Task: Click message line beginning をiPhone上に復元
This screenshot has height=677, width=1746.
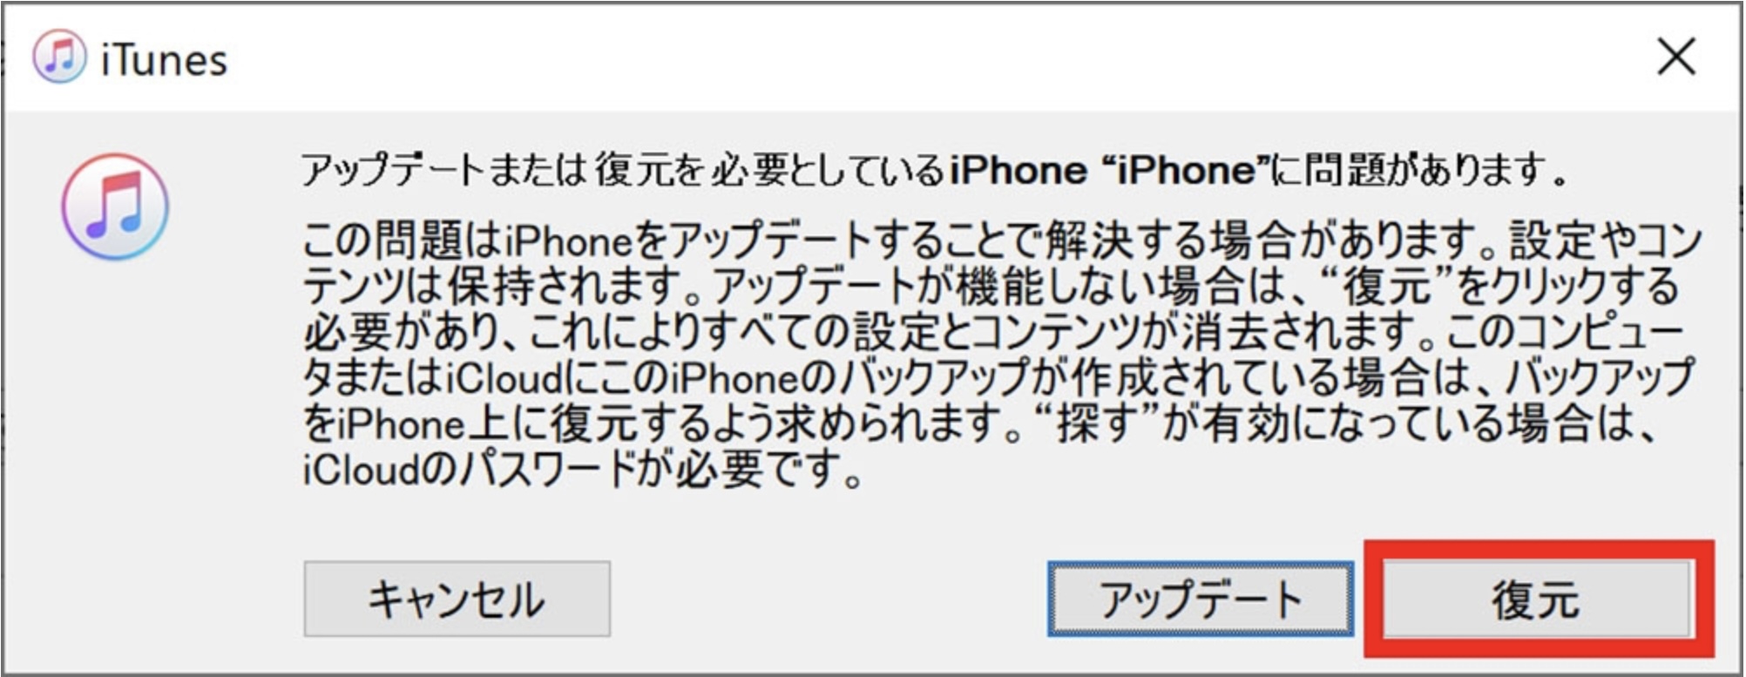Action: coord(979,424)
